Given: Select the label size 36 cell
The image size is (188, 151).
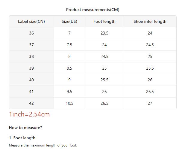Looking at the screenshot, I should click(31, 33).
